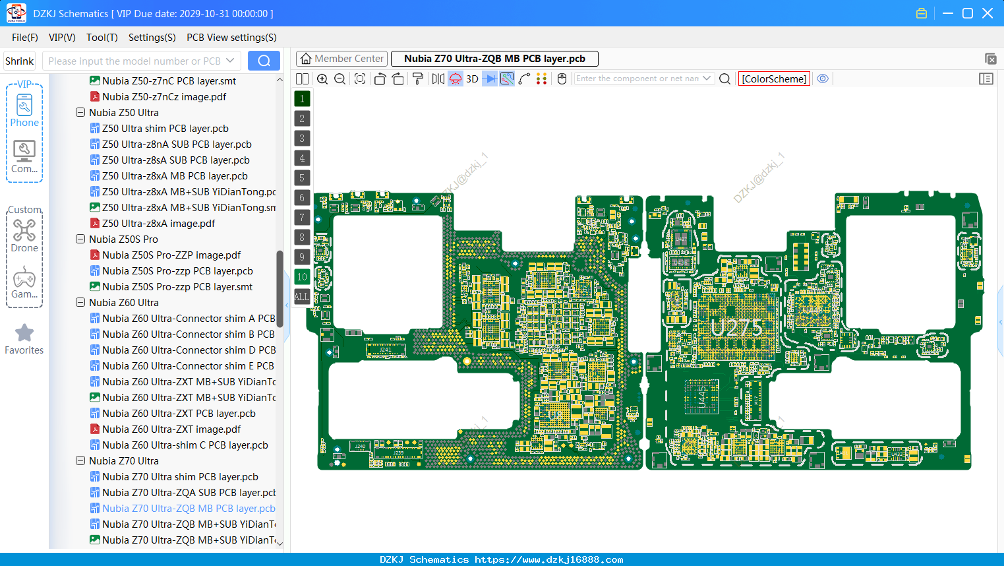This screenshot has height=566, width=1004.
Task: Close all tabs icon at top right
Action: (x=990, y=59)
